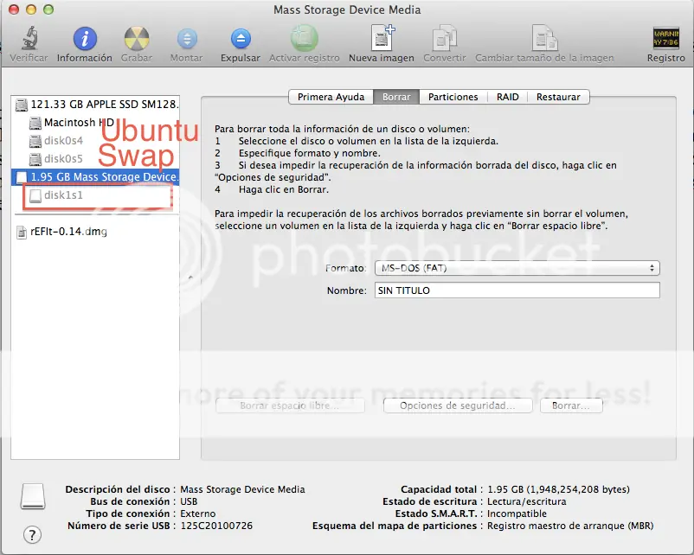Click the Nombre field containing SIN TITULO
This screenshot has height=555, width=694.
pos(517,290)
